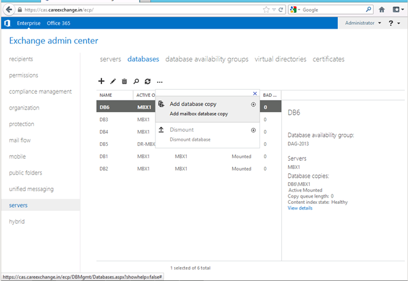
Task: Expand the Administrator account dropdown
Action: (x=363, y=23)
